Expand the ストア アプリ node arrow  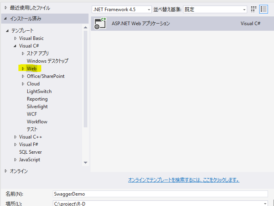(23, 53)
